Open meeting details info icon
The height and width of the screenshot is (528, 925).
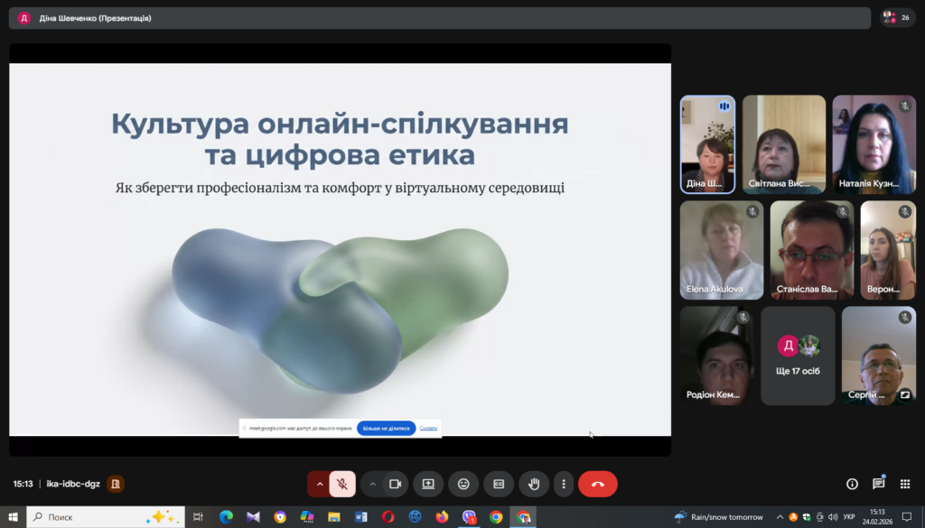[852, 484]
